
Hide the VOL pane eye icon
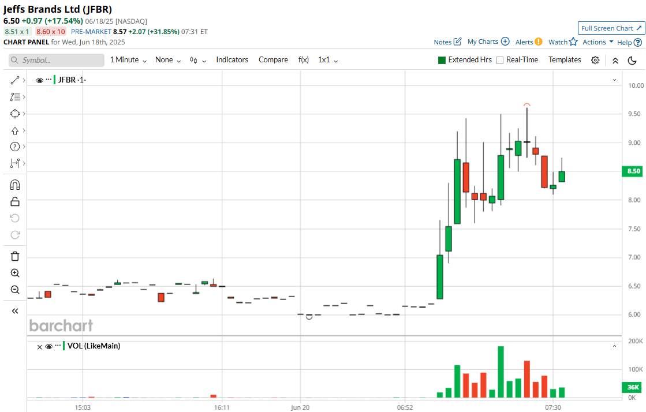point(48,346)
